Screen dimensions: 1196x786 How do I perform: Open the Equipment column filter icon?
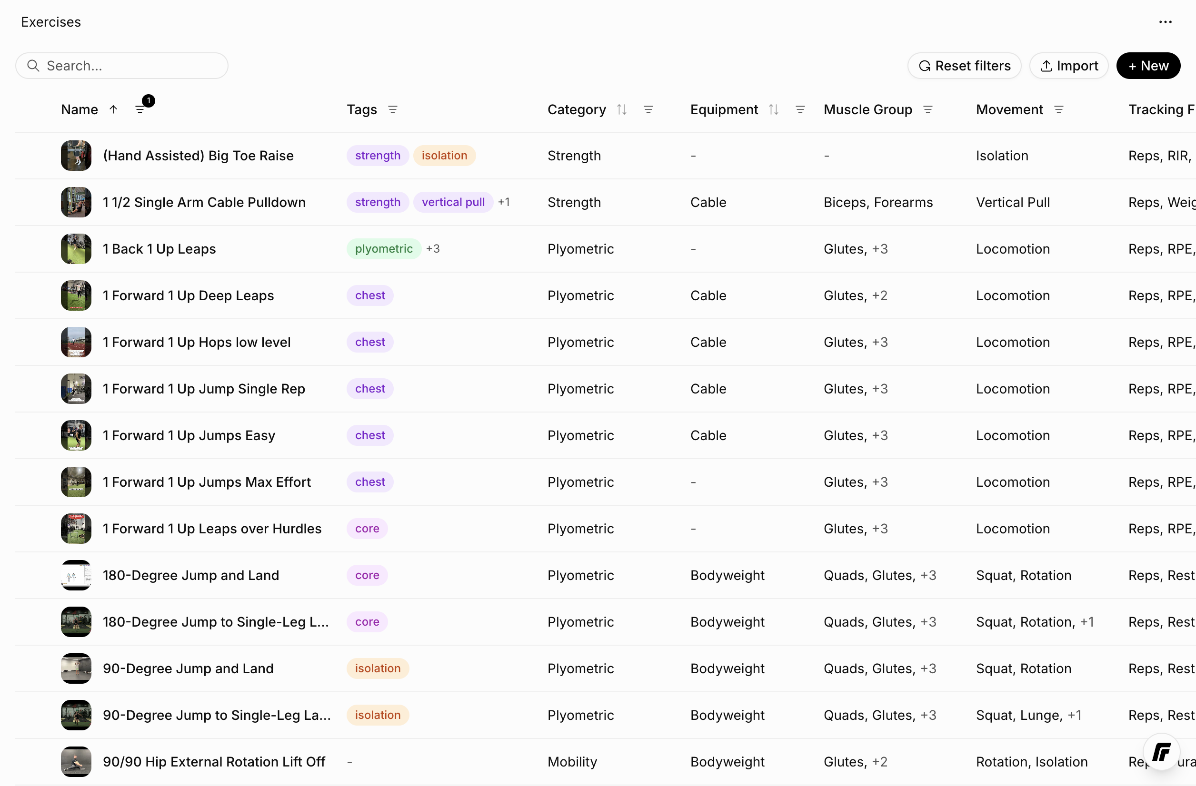[800, 109]
